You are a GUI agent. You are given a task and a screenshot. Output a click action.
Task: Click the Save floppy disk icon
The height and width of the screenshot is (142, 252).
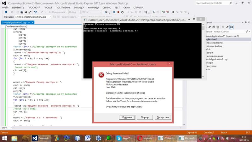(x=26, y=12)
